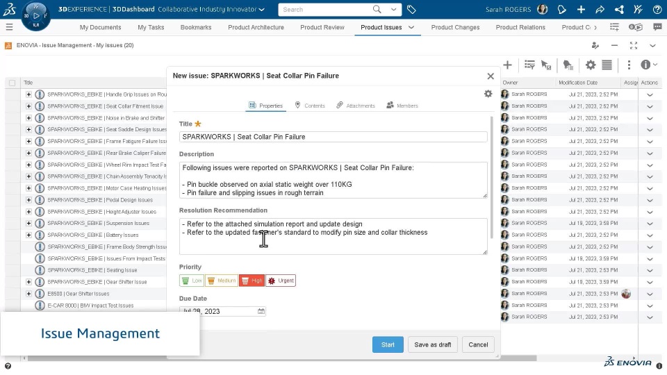
Task: Open the tag icon beside search
Action: pyautogui.click(x=411, y=9)
